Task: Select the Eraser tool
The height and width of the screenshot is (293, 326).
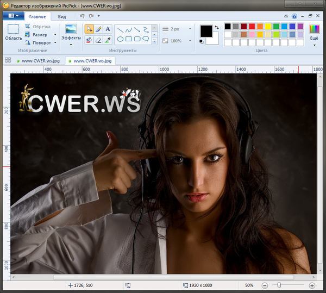Action: click(98, 40)
